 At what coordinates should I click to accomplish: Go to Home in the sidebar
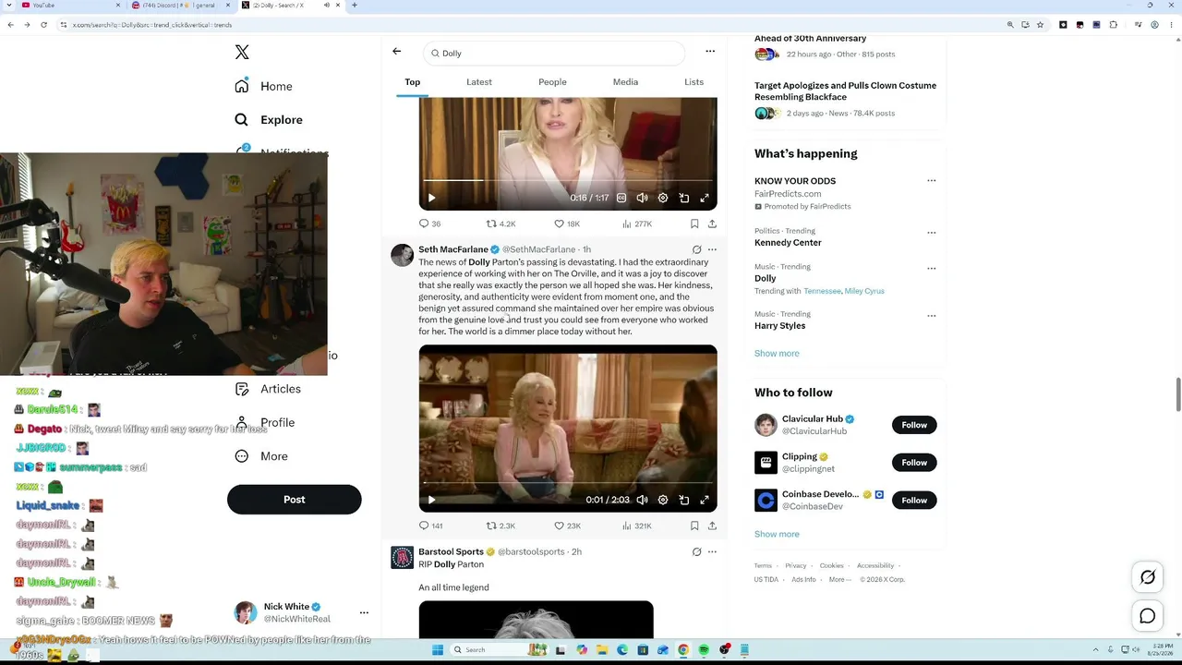pyautogui.click(x=263, y=86)
